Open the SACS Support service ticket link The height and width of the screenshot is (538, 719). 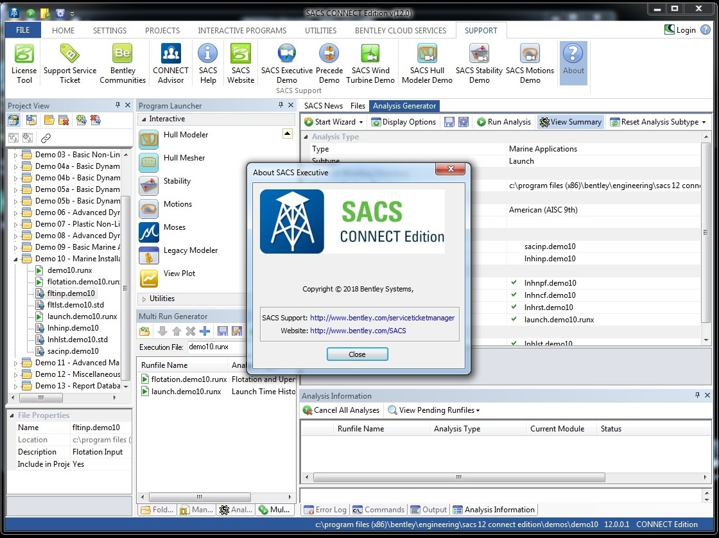[x=383, y=318]
